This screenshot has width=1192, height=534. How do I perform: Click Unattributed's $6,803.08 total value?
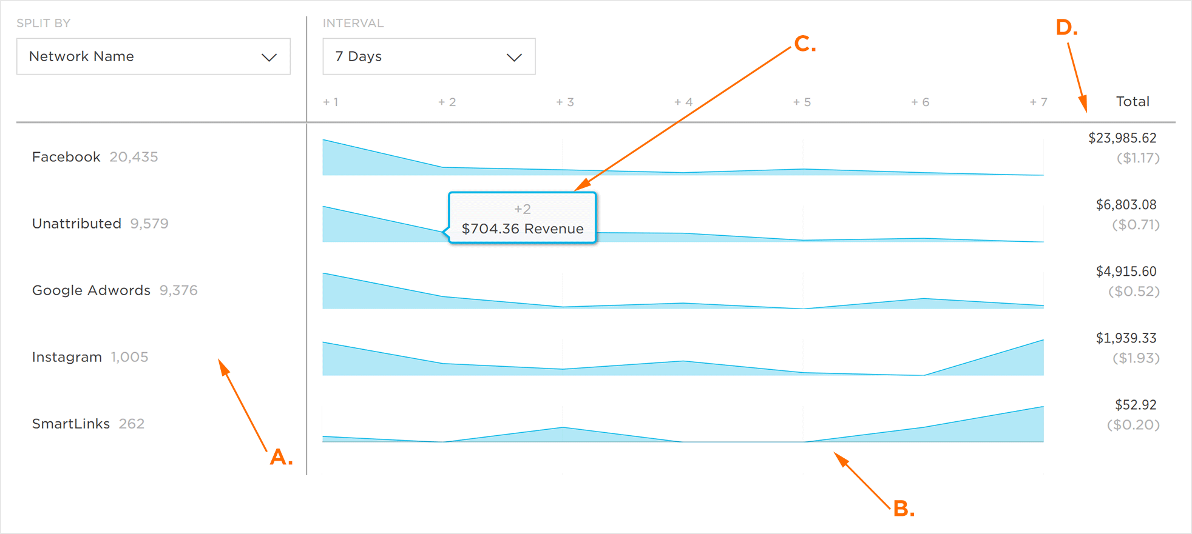coord(1126,205)
